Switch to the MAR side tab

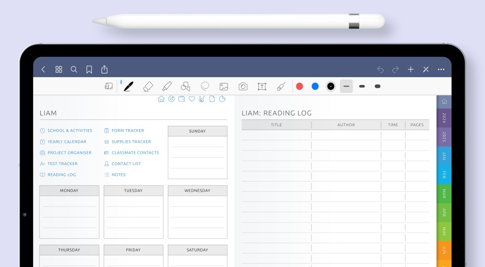[x=444, y=194]
